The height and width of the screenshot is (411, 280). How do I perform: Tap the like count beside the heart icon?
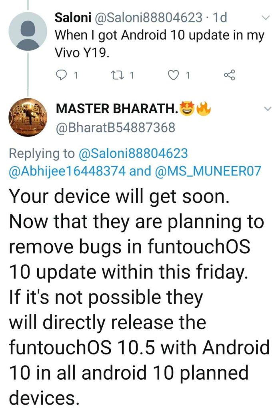[x=187, y=76]
